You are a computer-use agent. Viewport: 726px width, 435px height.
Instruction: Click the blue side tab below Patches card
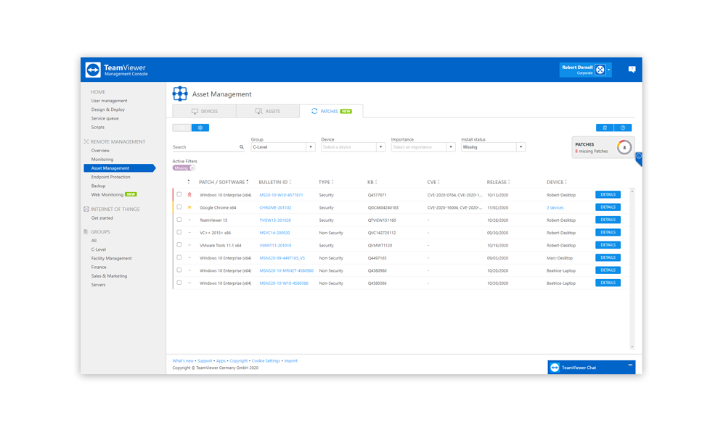coord(639,159)
